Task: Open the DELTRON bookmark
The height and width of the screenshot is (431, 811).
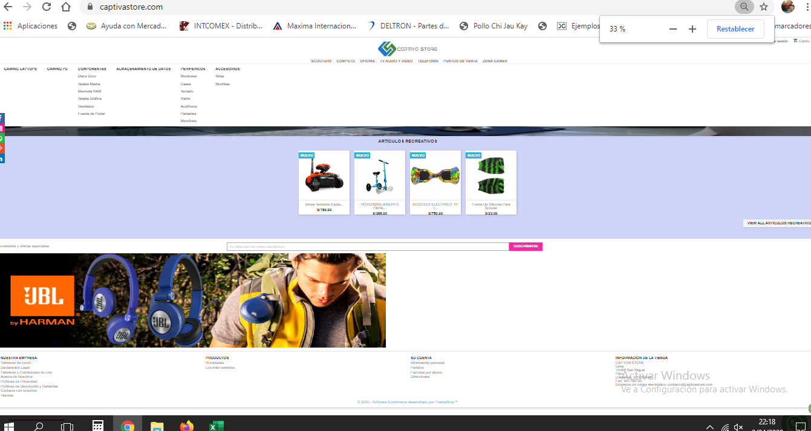Action: [x=408, y=26]
